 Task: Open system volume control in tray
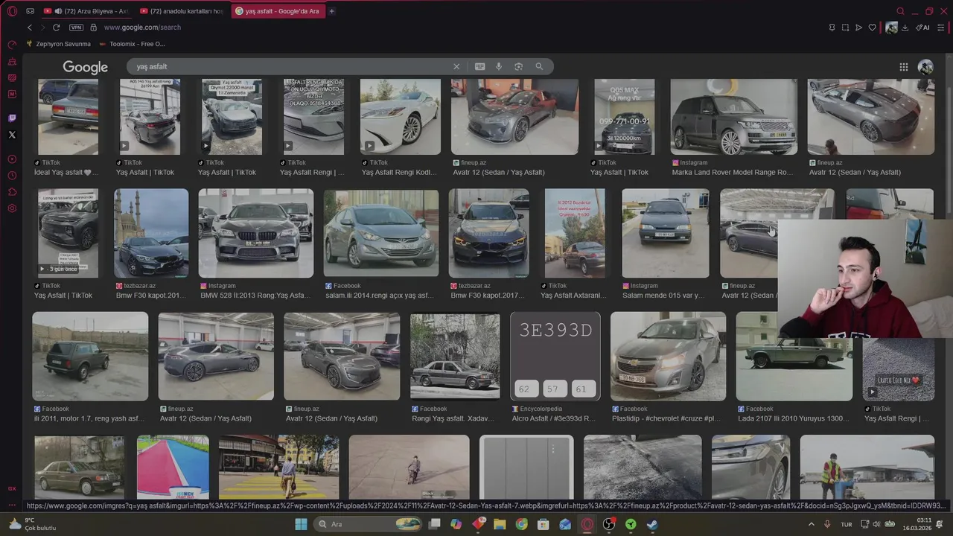pos(876,524)
